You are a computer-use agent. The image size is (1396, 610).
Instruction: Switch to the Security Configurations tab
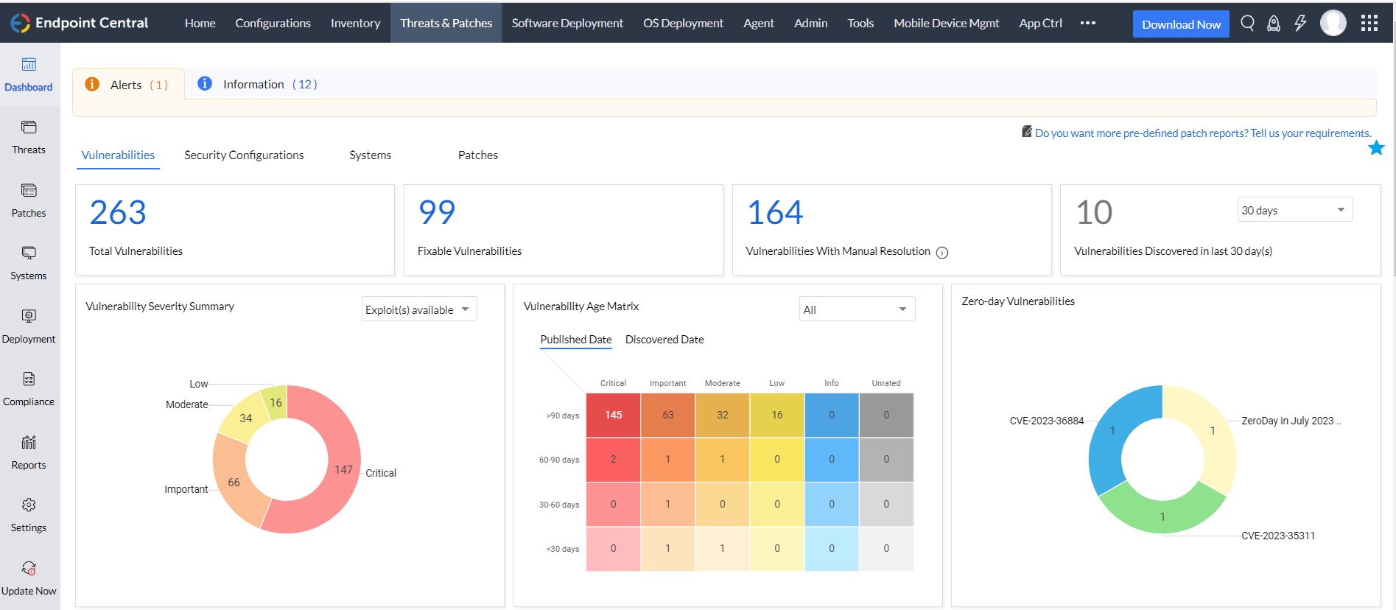coord(244,155)
